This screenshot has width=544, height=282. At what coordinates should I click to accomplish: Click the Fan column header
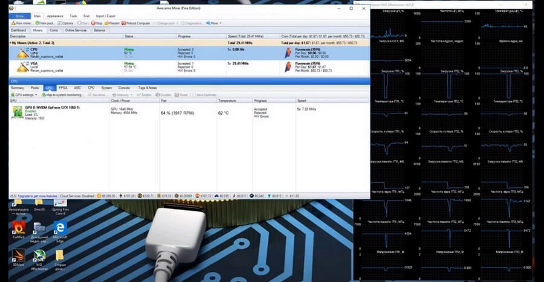pos(188,100)
